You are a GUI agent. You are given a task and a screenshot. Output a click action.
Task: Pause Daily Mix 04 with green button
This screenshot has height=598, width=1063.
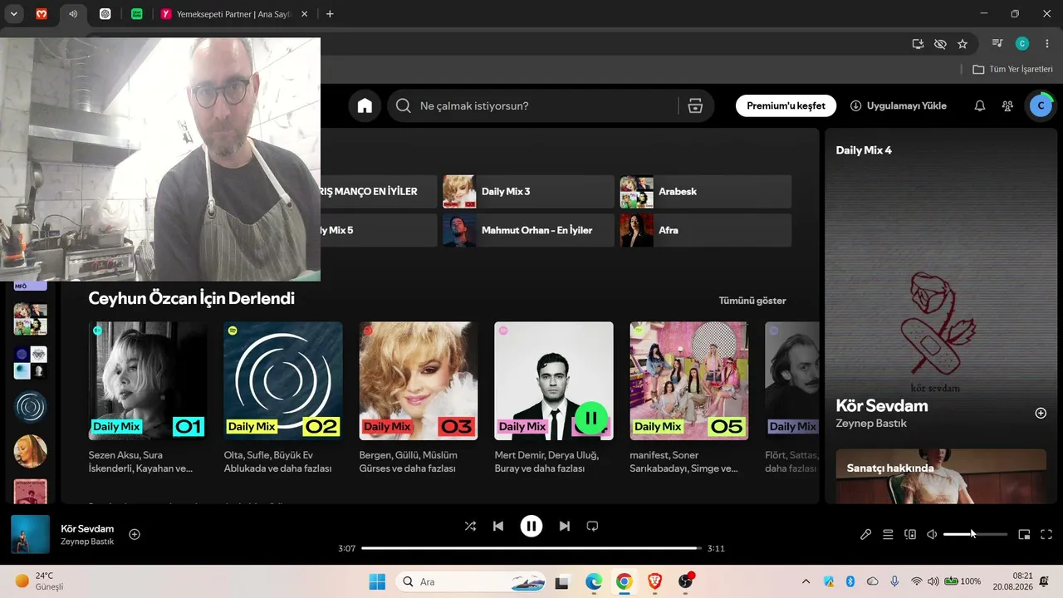coord(591,418)
